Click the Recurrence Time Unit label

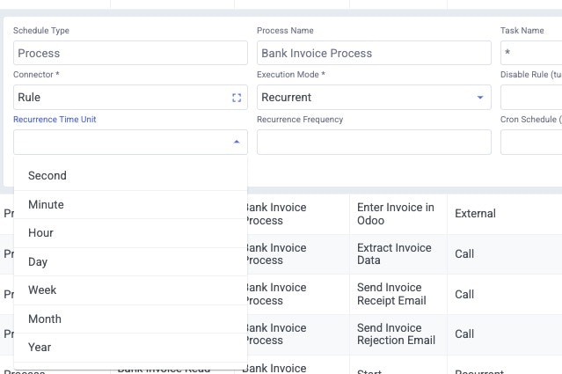tap(55, 120)
